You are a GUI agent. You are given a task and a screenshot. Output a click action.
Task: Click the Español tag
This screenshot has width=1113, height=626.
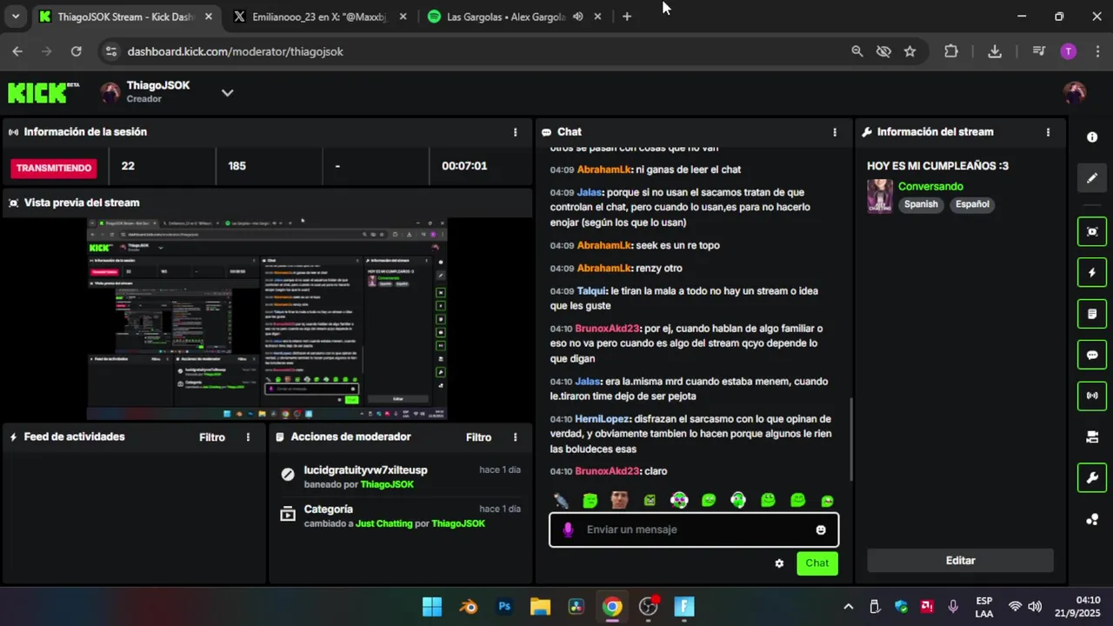(972, 204)
